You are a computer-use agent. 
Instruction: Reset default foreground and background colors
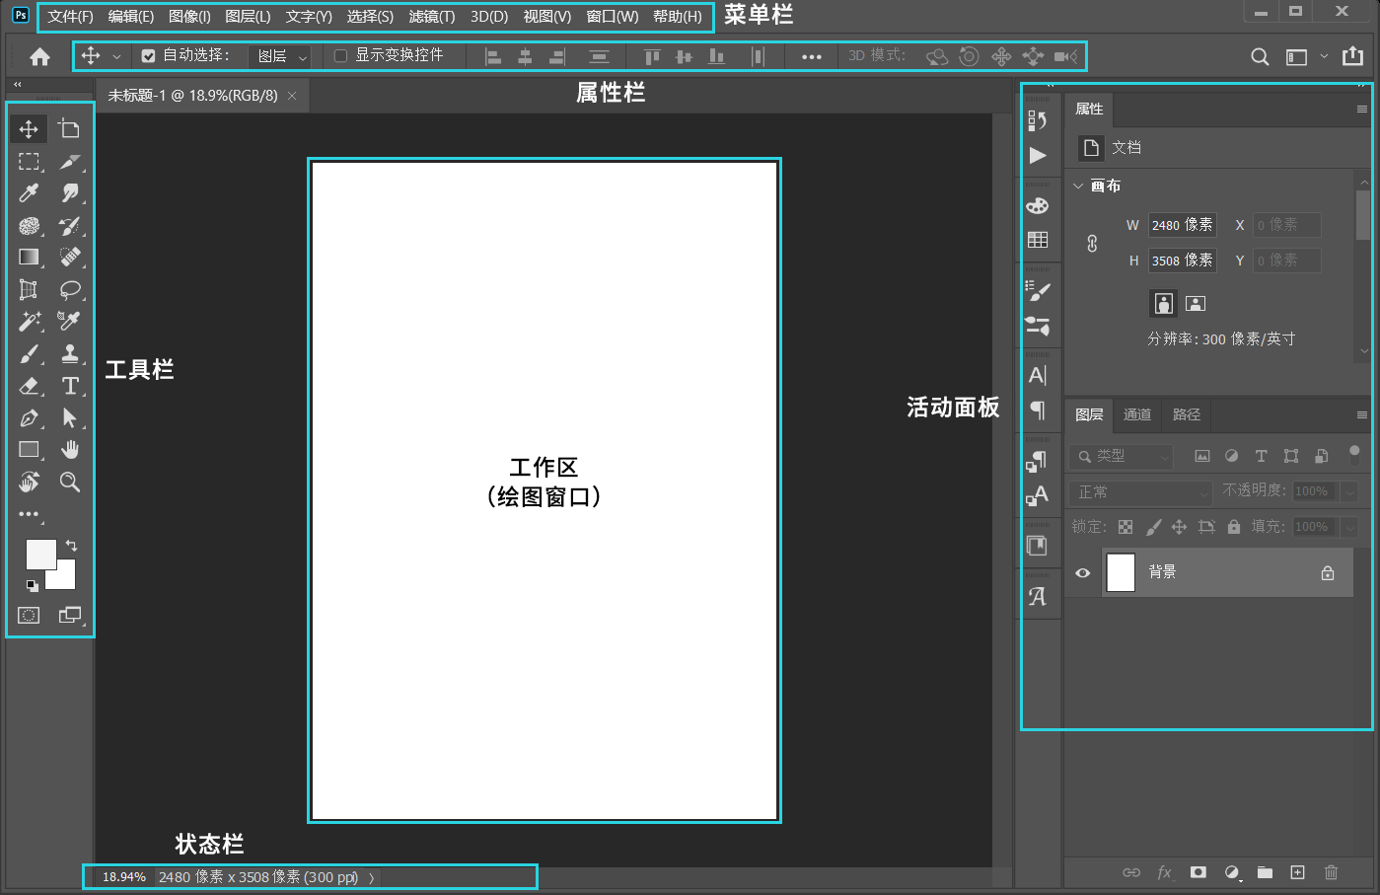pos(32,585)
